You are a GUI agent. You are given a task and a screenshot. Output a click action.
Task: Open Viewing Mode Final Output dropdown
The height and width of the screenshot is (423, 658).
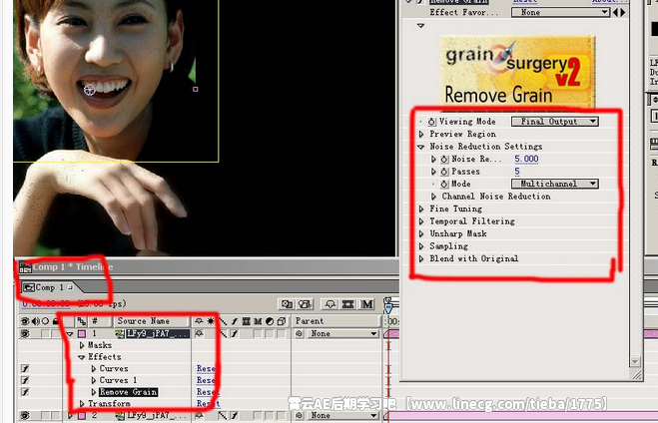(555, 122)
